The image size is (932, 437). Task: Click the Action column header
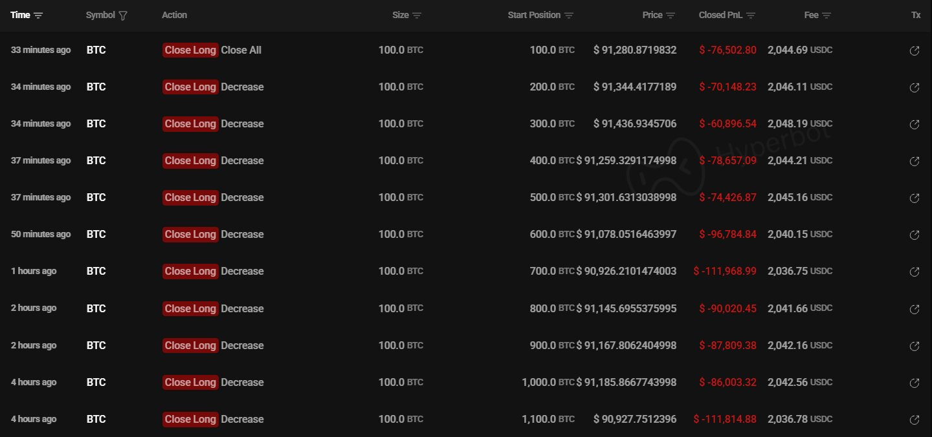point(174,15)
